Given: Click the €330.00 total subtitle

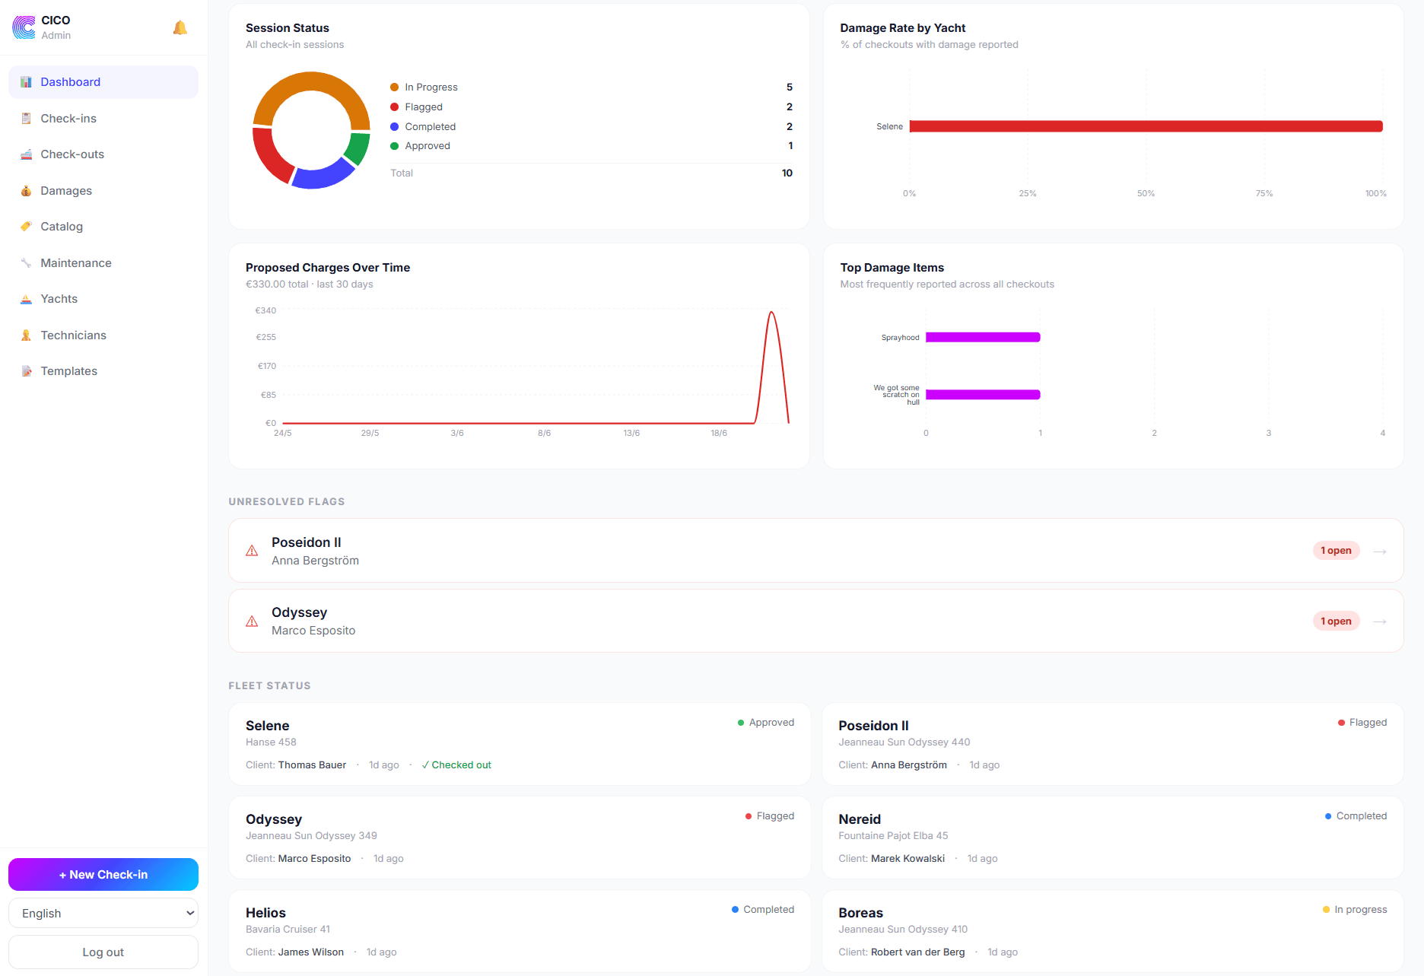Looking at the screenshot, I should point(309,285).
